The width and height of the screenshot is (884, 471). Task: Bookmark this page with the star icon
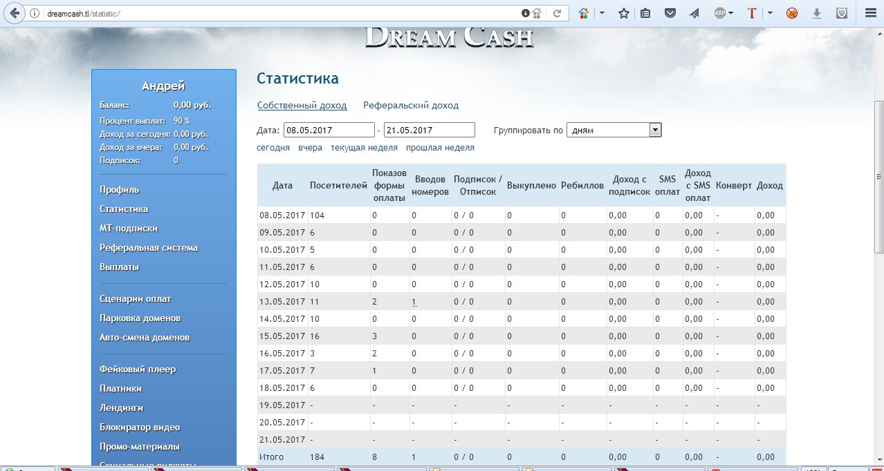pos(623,13)
